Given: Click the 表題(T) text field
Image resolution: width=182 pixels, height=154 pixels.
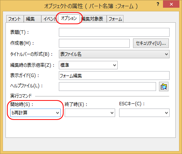Looking at the screenshot, I should [x=114, y=32].
